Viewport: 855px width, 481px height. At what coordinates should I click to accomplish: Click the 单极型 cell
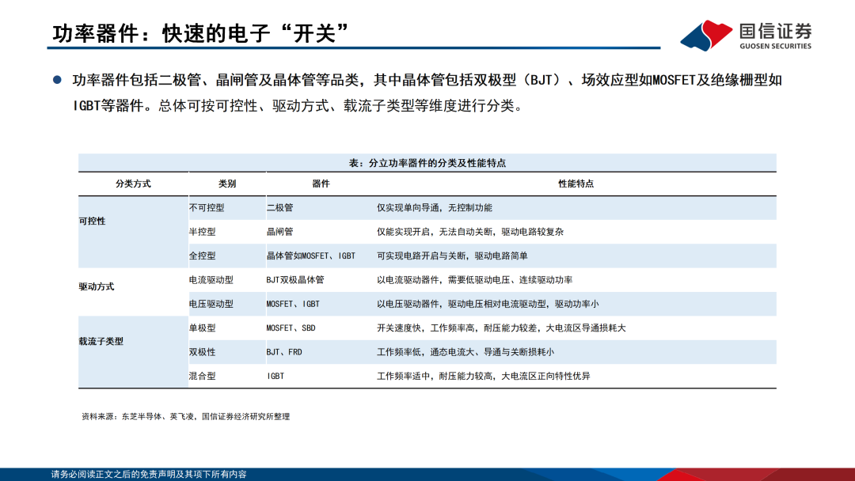click(203, 328)
